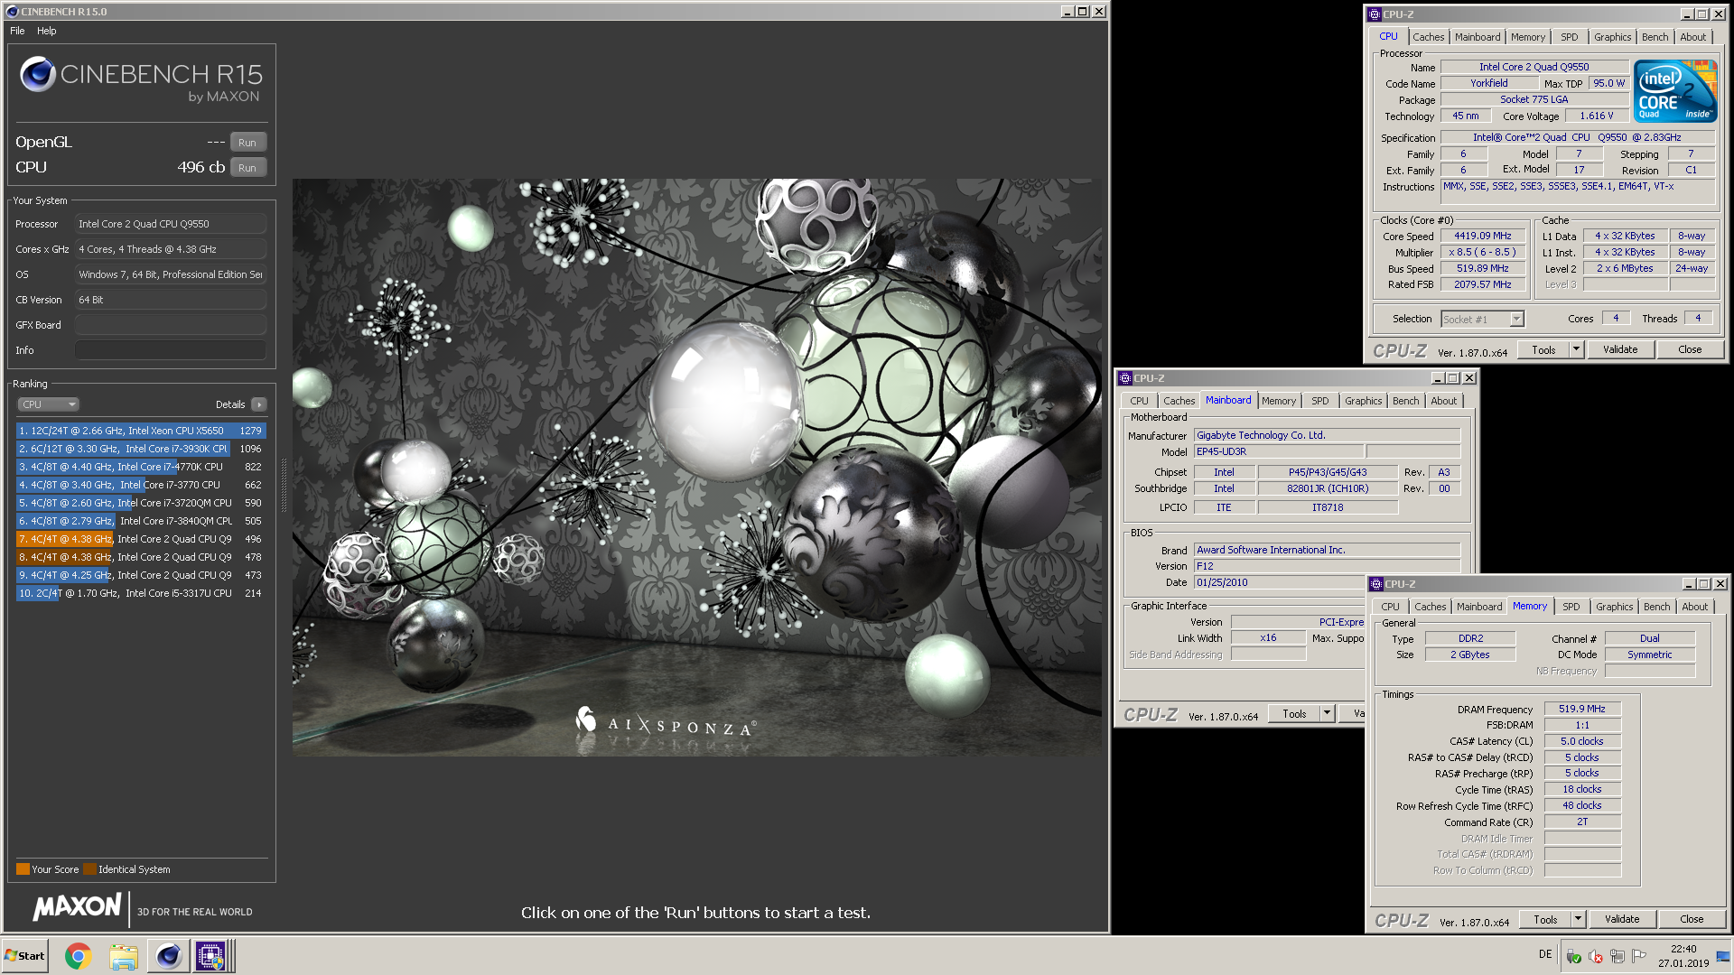Select Caches tab in Mainboard CPU-Z window
This screenshot has height=975, width=1734.
click(x=1179, y=401)
